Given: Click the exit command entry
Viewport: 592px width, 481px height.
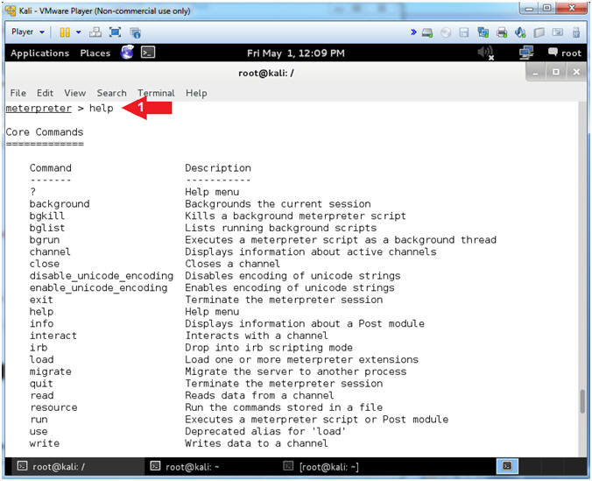Looking at the screenshot, I should (41, 300).
